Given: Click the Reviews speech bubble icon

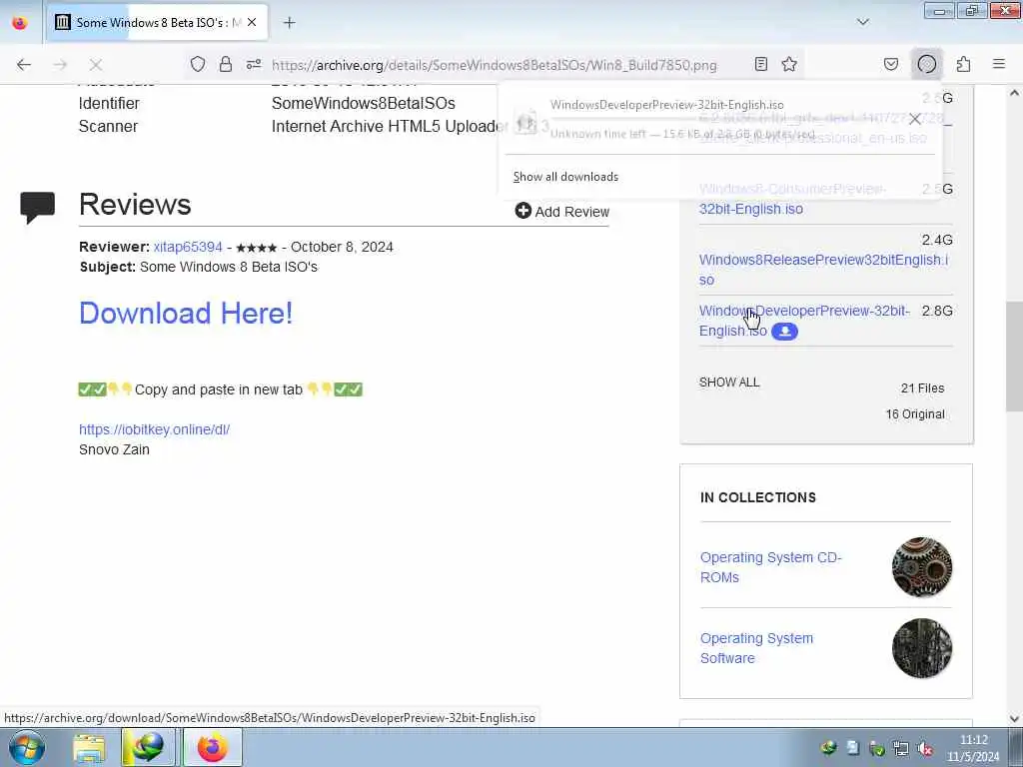Looking at the screenshot, I should tap(37, 208).
